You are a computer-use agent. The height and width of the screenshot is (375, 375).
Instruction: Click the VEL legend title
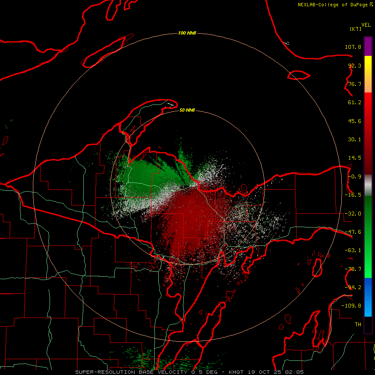click(x=366, y=25)
